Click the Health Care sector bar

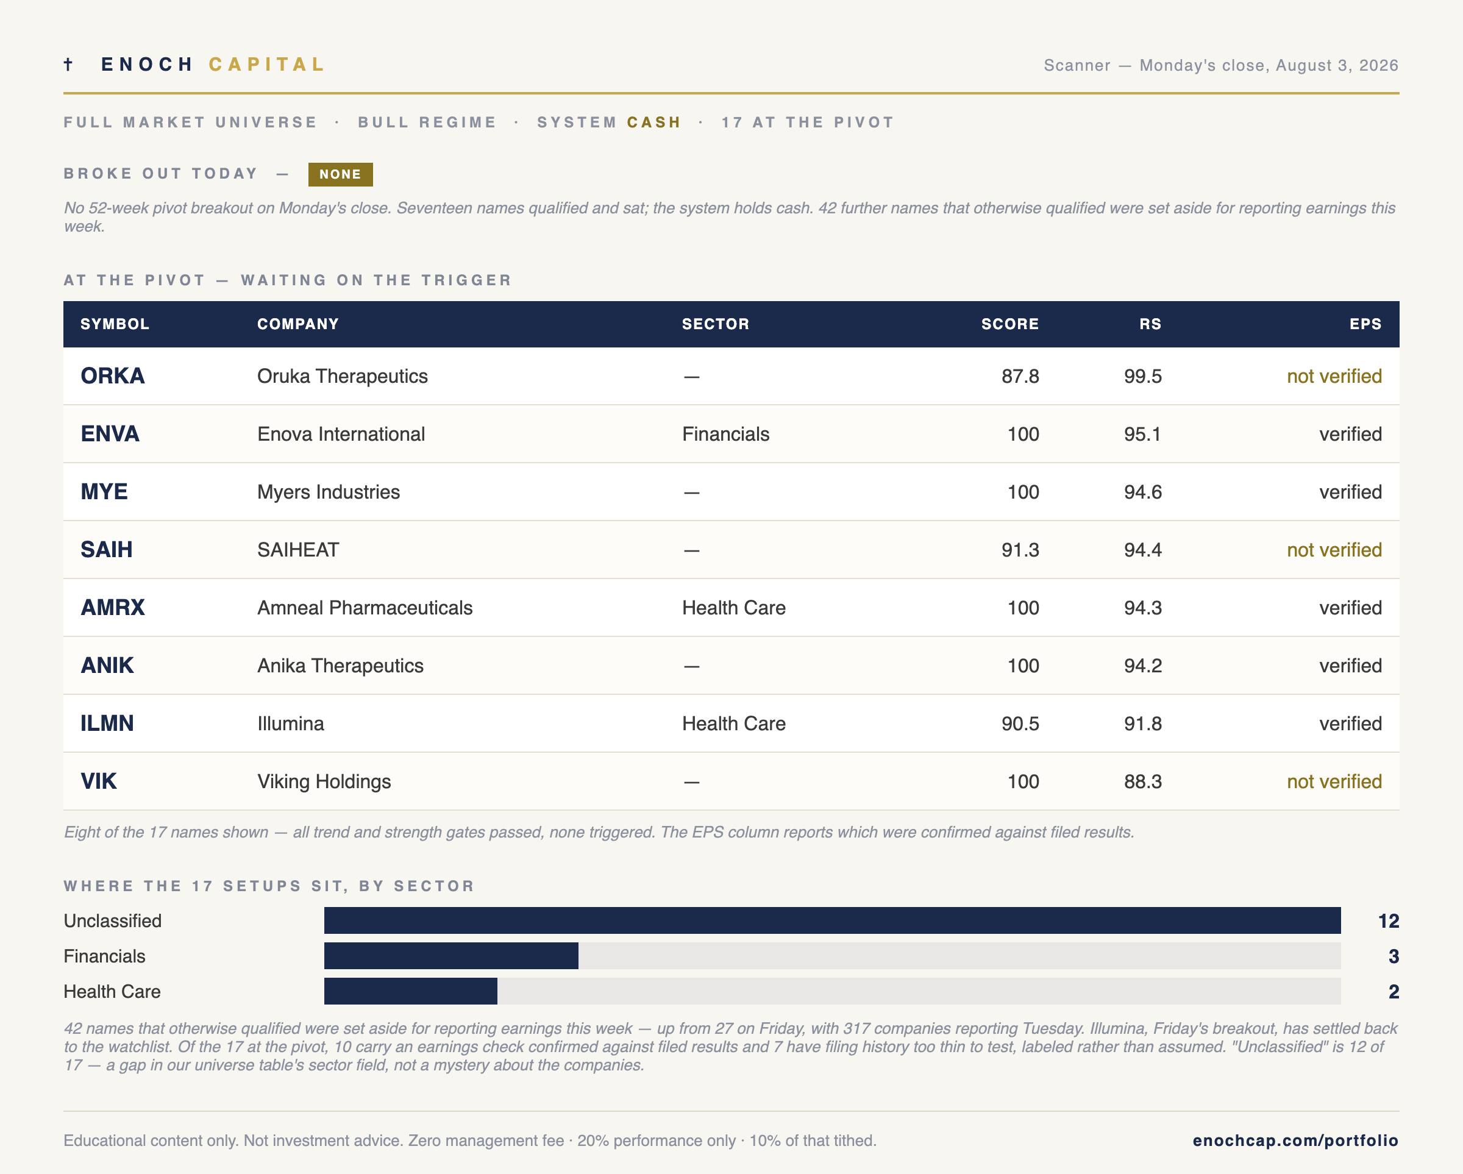point(410,991)
